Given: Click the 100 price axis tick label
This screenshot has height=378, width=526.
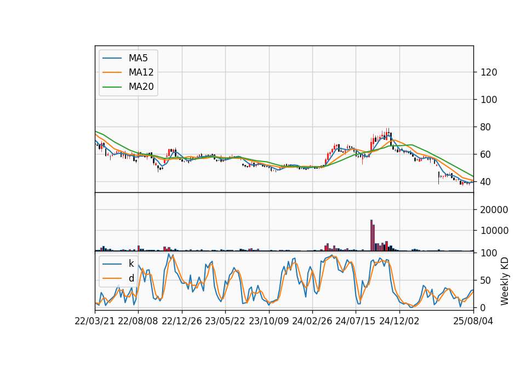Looking at the screenshot, I should point(489,100).
